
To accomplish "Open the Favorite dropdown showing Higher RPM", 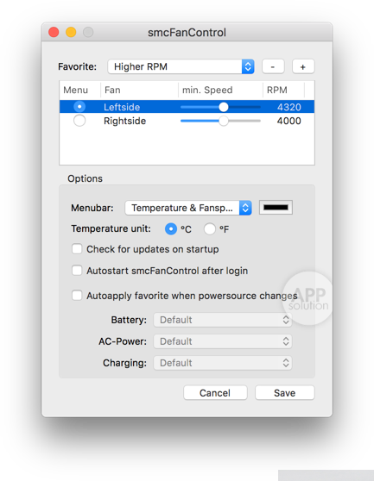I will pos(181,66).
